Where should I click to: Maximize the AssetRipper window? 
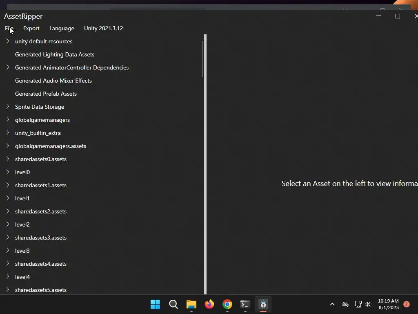[x=398, y=16]
